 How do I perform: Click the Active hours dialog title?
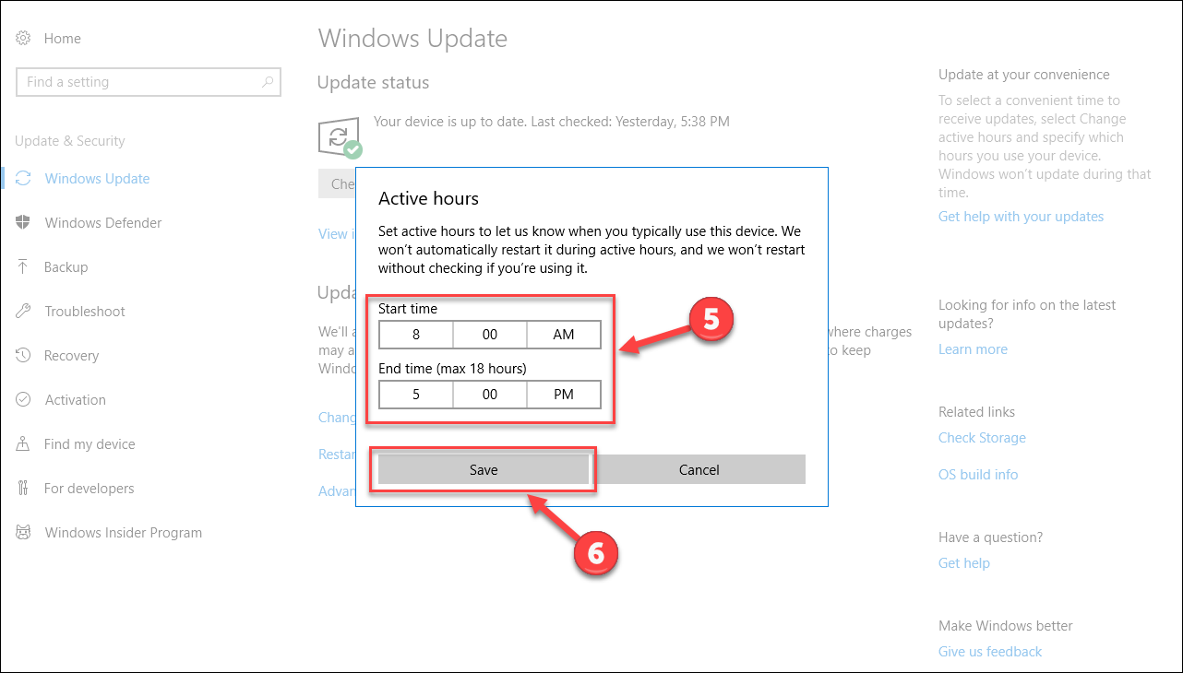pyautogui.click(x=428, y=198)
